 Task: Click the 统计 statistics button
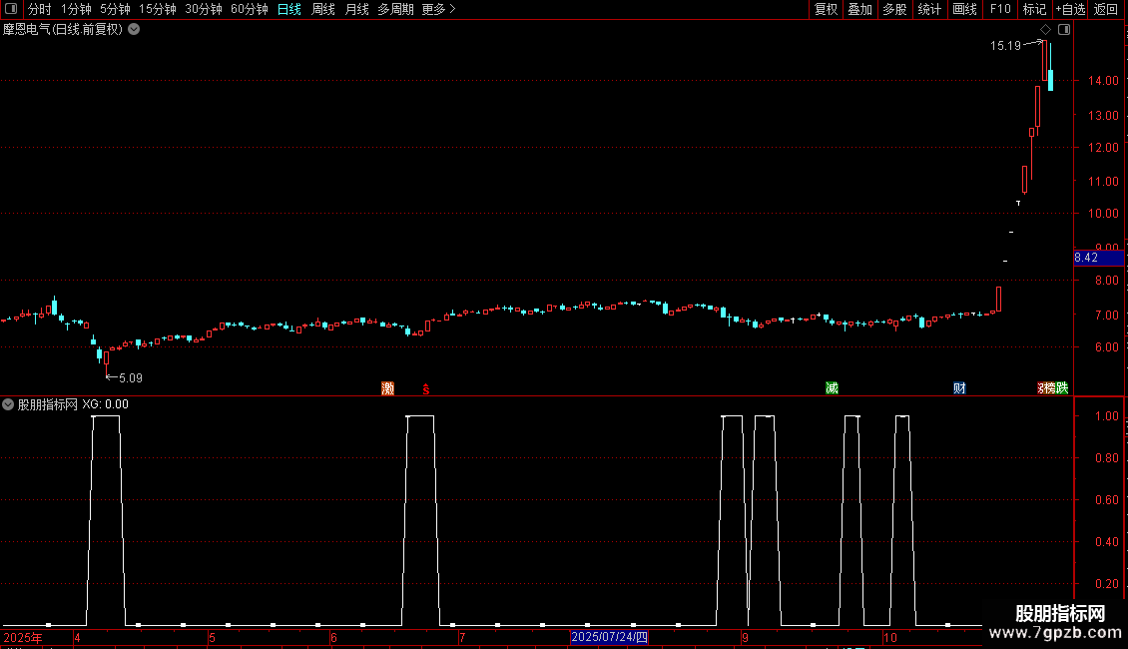(929, 9)
